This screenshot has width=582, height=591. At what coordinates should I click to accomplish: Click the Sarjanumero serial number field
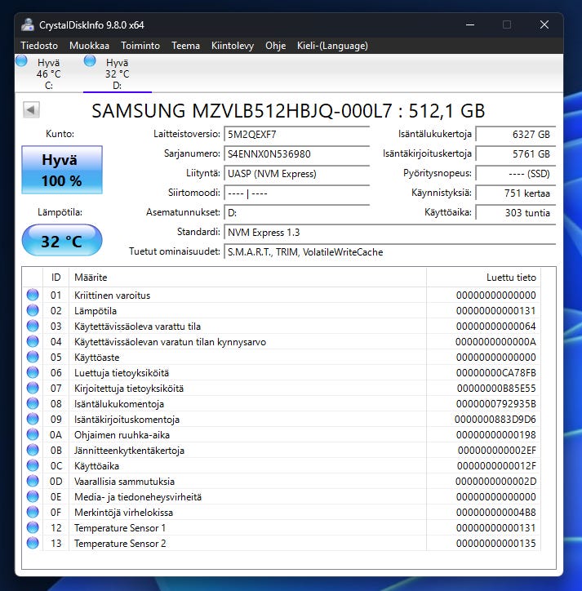click(x=296, y=153)
